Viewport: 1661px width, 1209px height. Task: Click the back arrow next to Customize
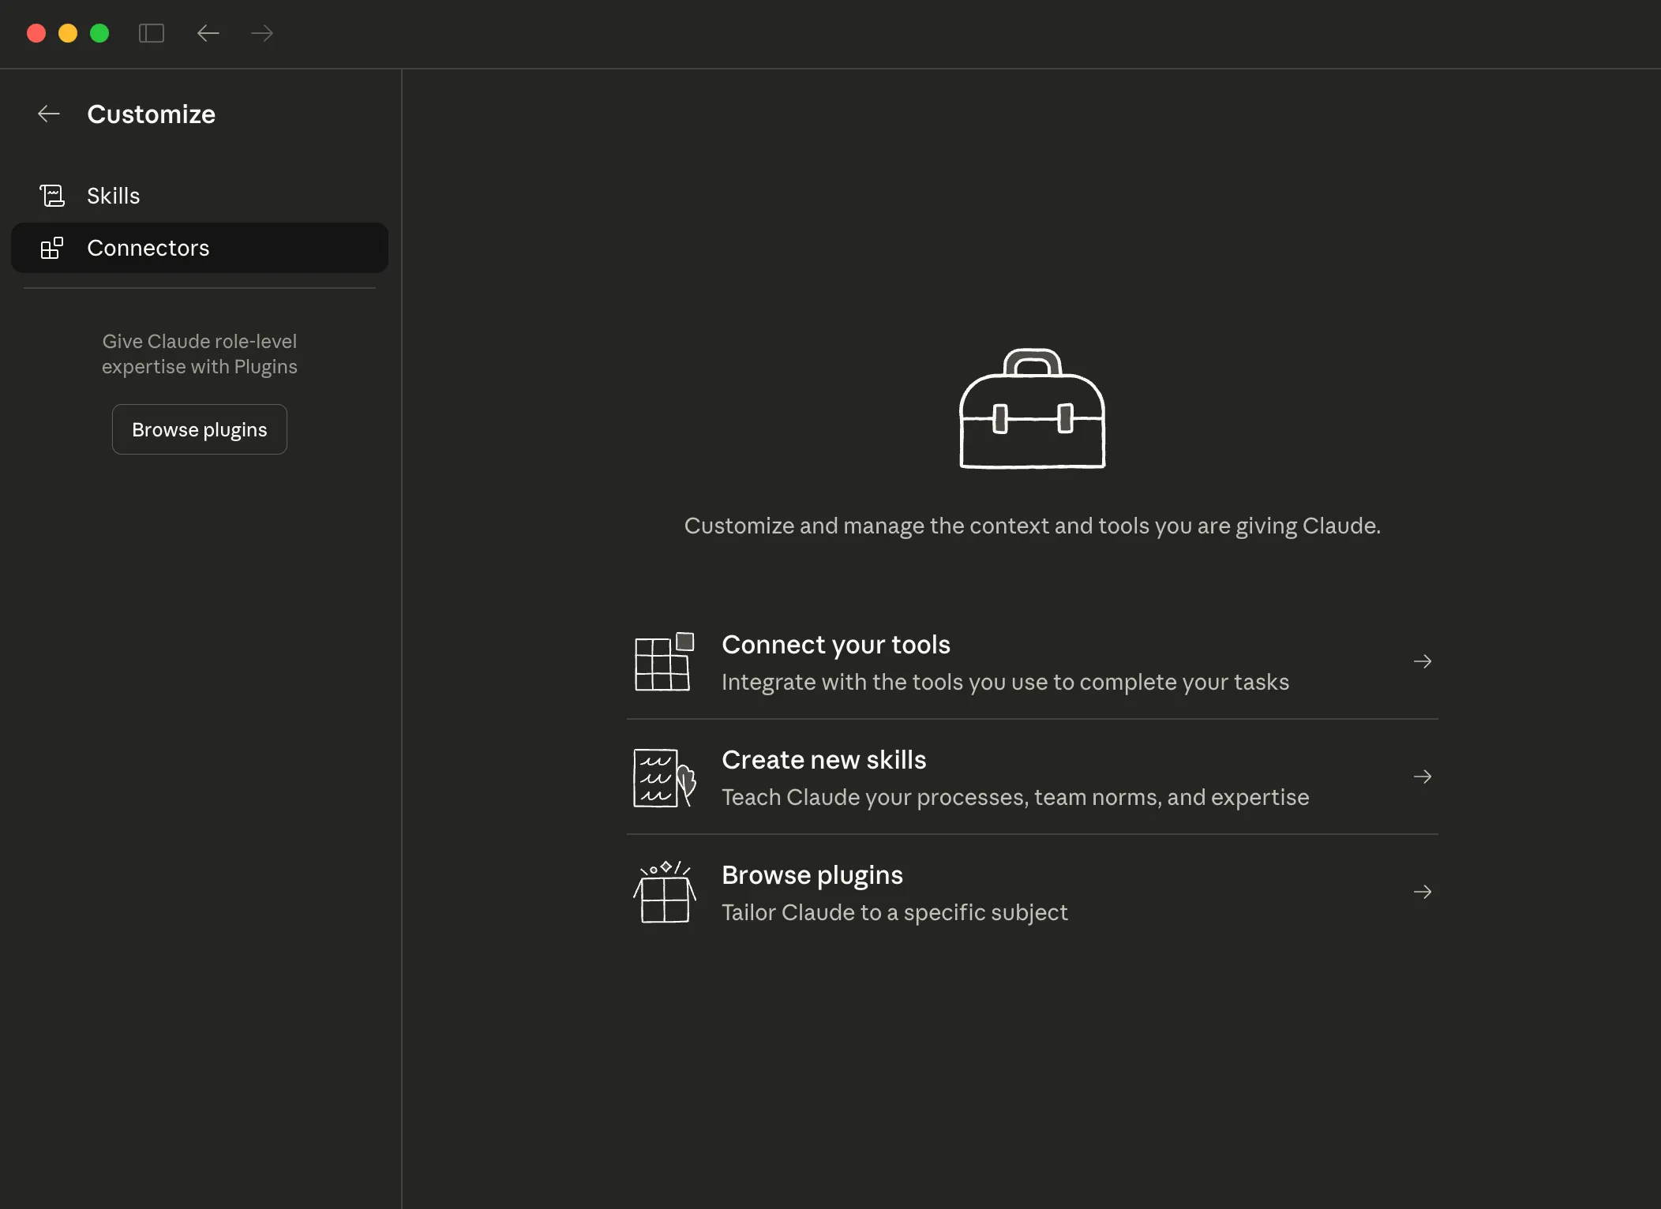[x=48, y=114]
